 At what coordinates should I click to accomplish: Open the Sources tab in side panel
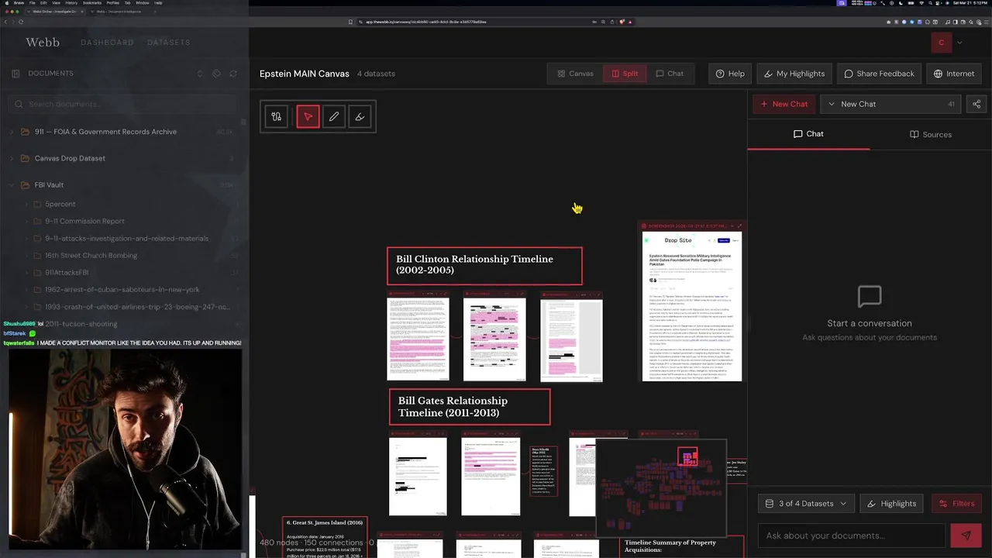[x=931, y=134]
